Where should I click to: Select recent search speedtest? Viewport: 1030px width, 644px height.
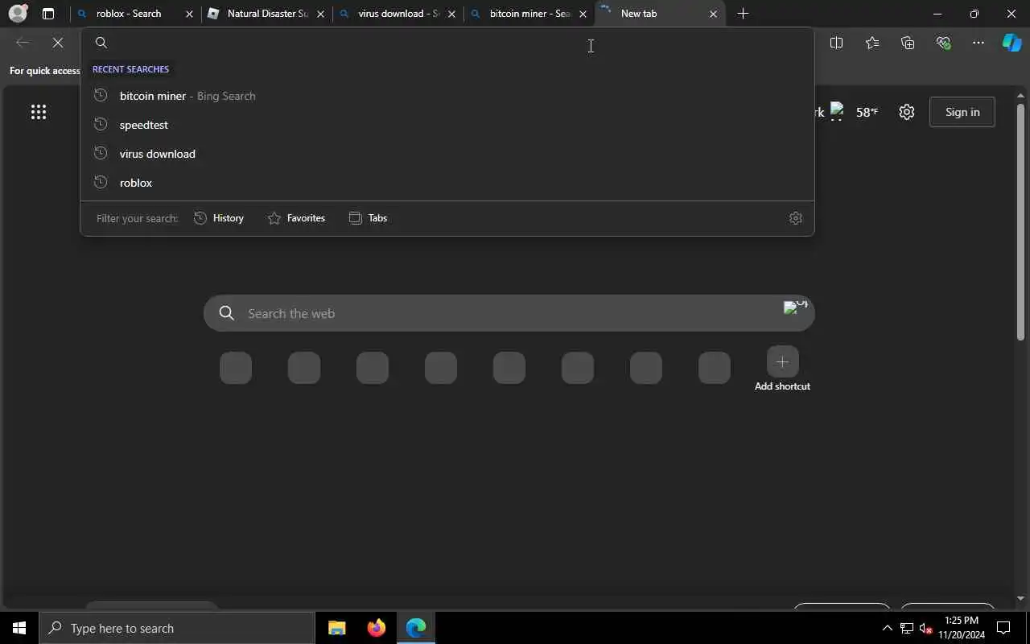pyautogui.click(x=447, y=125)
